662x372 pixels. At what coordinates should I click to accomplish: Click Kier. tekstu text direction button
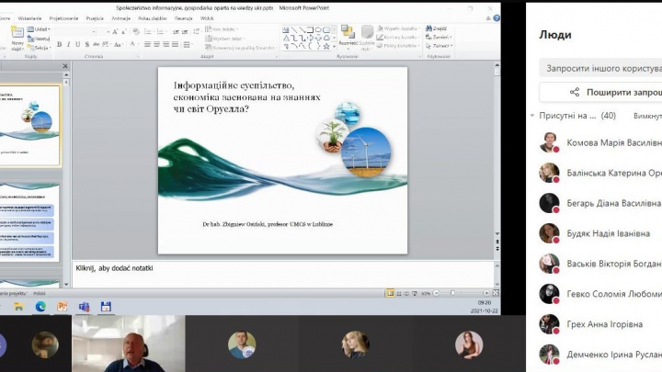pyautogui.click(x=222, y=29)
